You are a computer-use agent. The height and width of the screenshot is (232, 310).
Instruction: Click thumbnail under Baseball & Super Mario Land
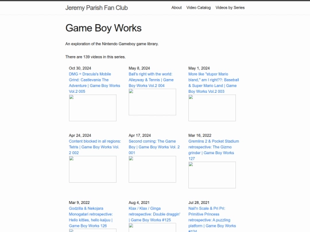coord(212,108)
